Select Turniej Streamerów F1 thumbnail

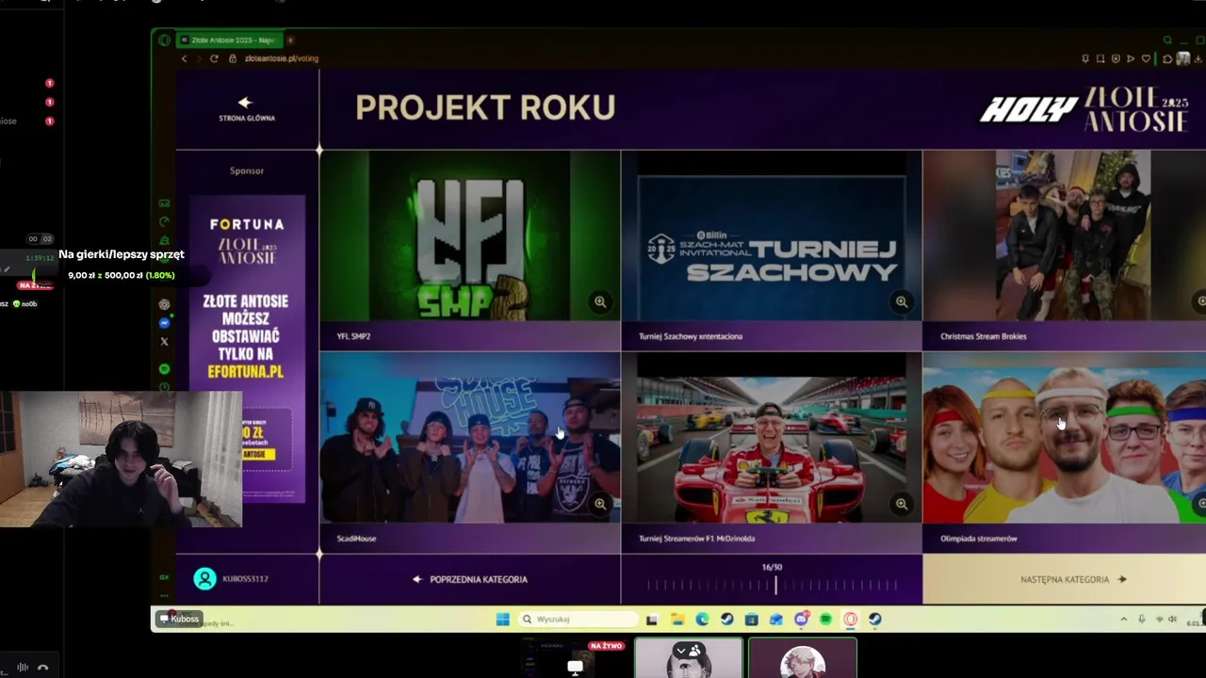point(772,438)
